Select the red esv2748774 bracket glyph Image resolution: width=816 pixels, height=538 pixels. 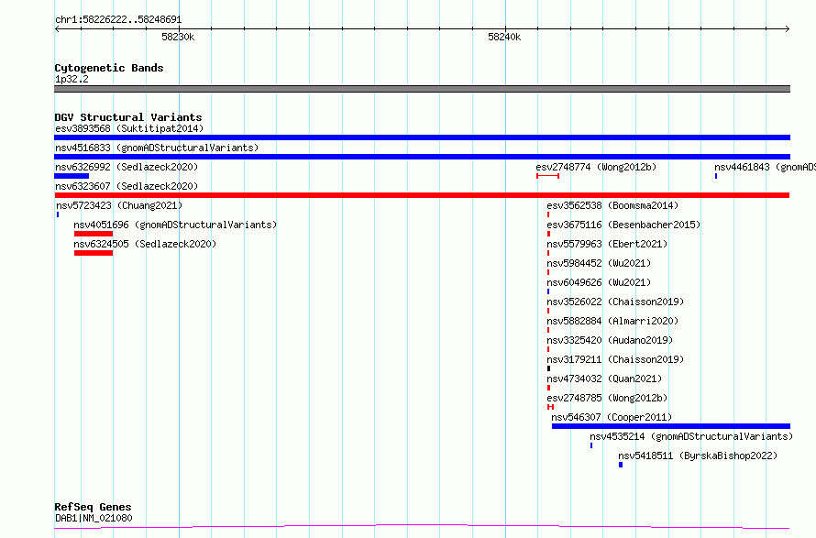548,176
